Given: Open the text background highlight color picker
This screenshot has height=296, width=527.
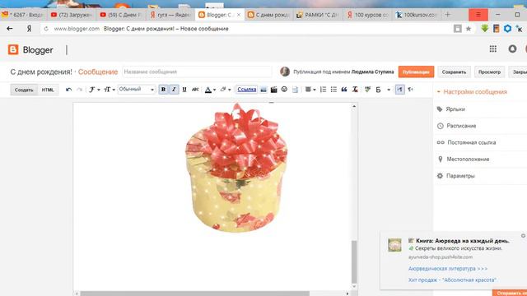Looking at the screenshot, I should pyautogui.click(x=225, y=90).
